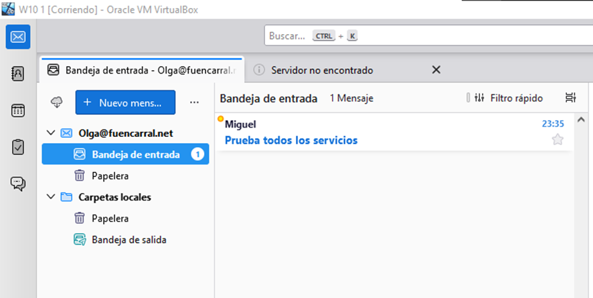Open the Chat icon in sidebar
The height and width of the screenshot is (298, 593).
(18, 184)
